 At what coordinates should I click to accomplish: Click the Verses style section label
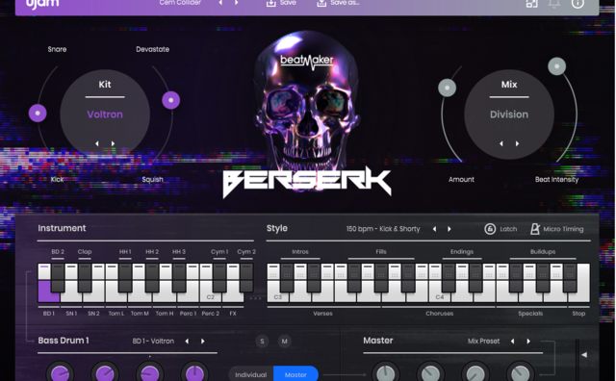point(323,313)
